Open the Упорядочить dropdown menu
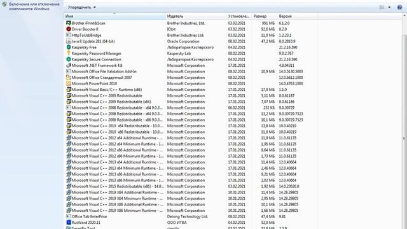 pos(82,7)
